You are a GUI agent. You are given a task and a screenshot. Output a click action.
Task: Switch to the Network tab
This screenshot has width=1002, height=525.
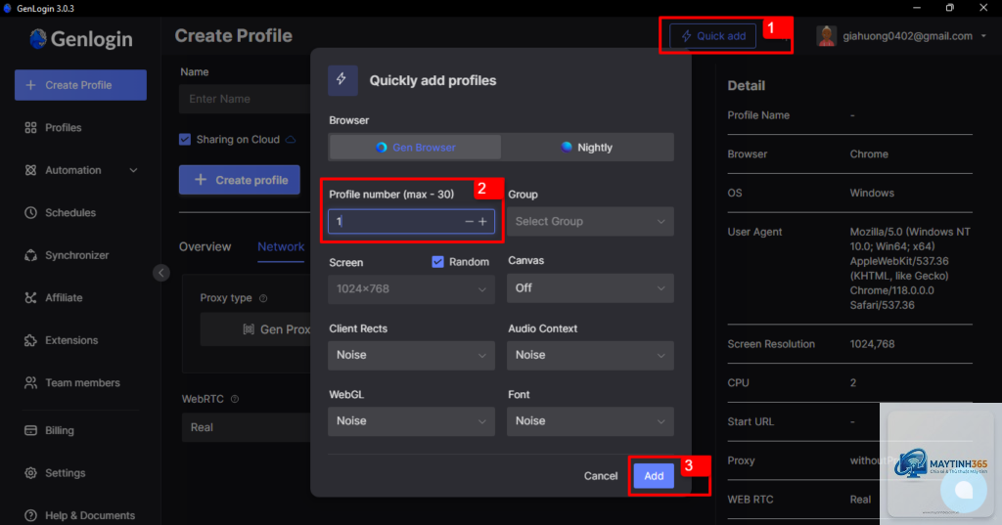tap(281, 247)
